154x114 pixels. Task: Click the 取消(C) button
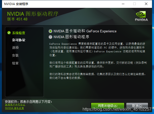tap(137, 106)
